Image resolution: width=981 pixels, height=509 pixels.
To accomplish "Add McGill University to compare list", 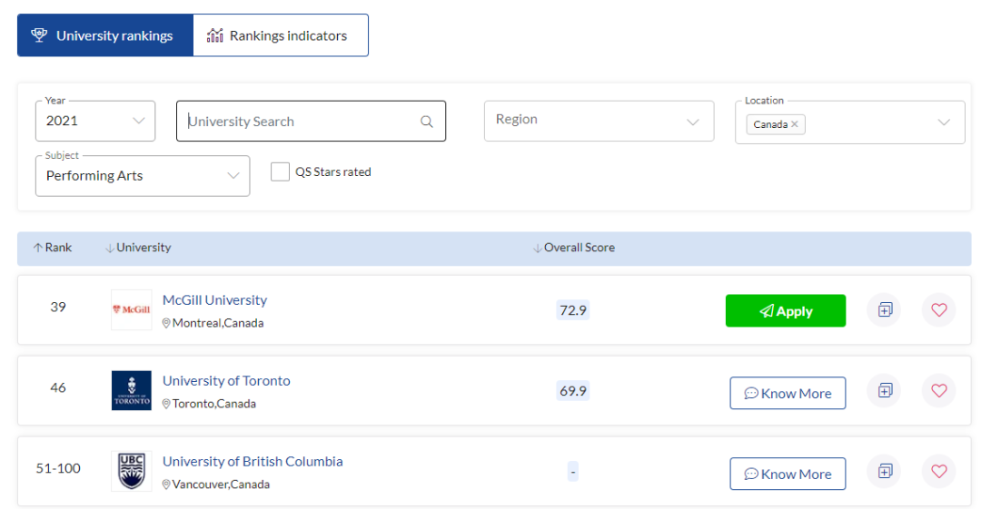I will click(885, 310).
